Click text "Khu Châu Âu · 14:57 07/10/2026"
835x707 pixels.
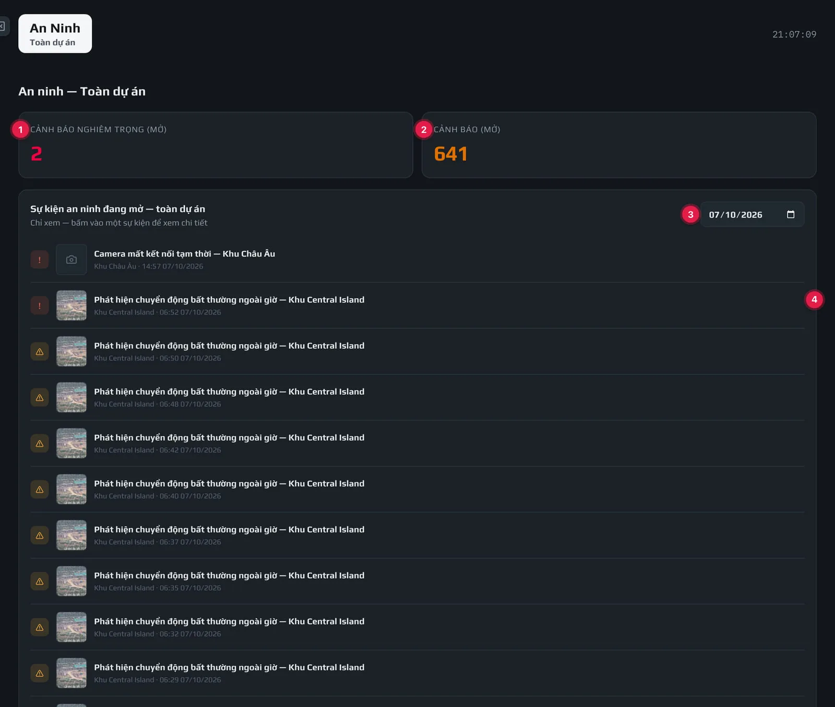coord(149,266)
